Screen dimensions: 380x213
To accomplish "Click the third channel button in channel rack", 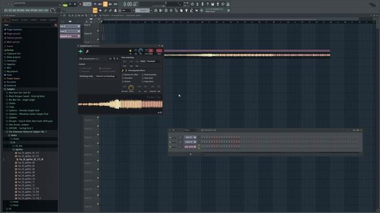I will (x=191, y=147).
